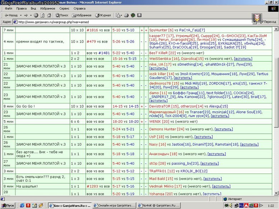Switch to Онлайн игра GanjaWars taskbar window
This screenshot has height=209, width=279.
click(114, 205)
